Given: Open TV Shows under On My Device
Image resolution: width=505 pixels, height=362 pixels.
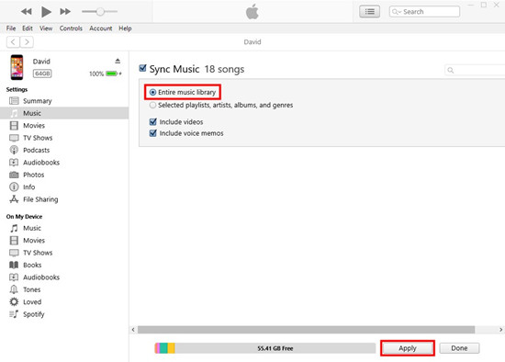Looking at the screenshot, I should [x=64, y=253].
